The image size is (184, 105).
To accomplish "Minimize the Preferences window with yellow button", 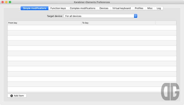I will 6,2.
